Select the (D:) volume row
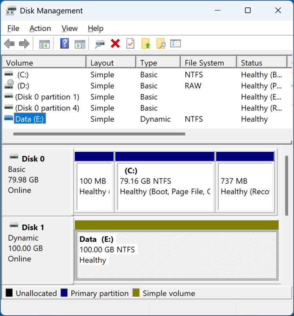The image size is (294, 316). 147,86
